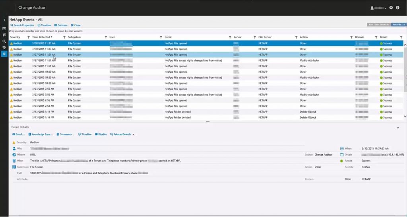Click the info icon in the header
This screenshot has width=407, height=217.
(397, 8)
